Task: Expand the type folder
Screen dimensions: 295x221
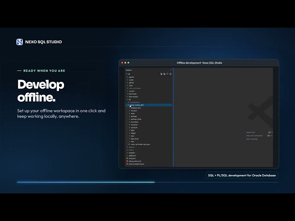Action: [x=131, y=136]
